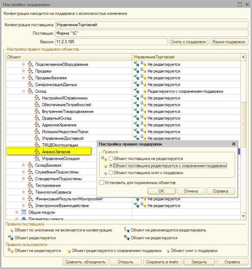Image resolution: width=252 pixels, height=269 pixels.
Task: Click icon beside УправлениеДоставкой
Action: point(37,138)
